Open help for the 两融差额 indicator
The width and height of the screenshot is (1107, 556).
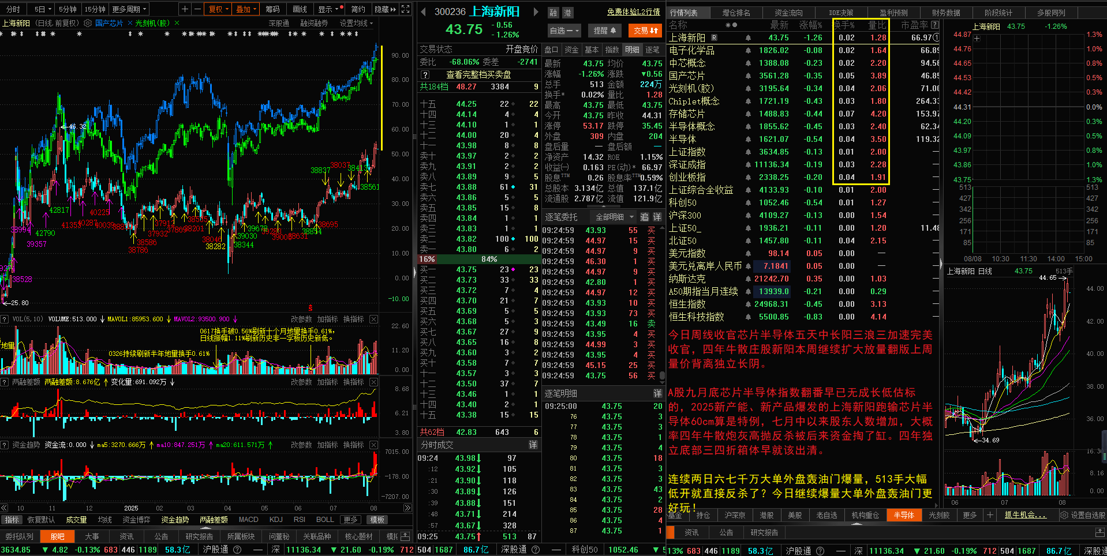pos(5,382)
